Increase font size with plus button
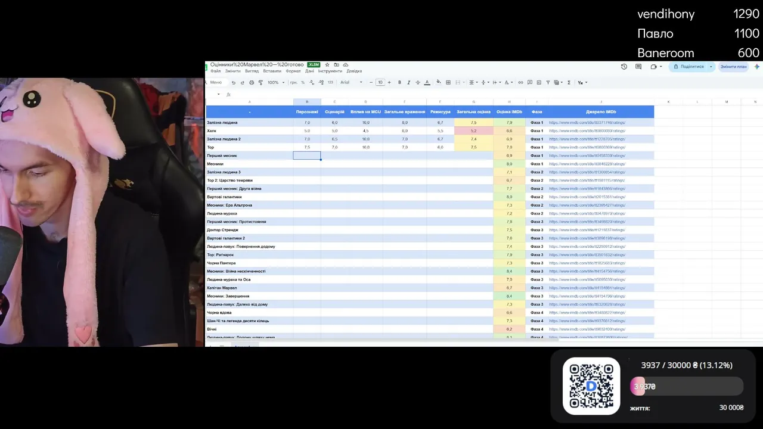 389,82
